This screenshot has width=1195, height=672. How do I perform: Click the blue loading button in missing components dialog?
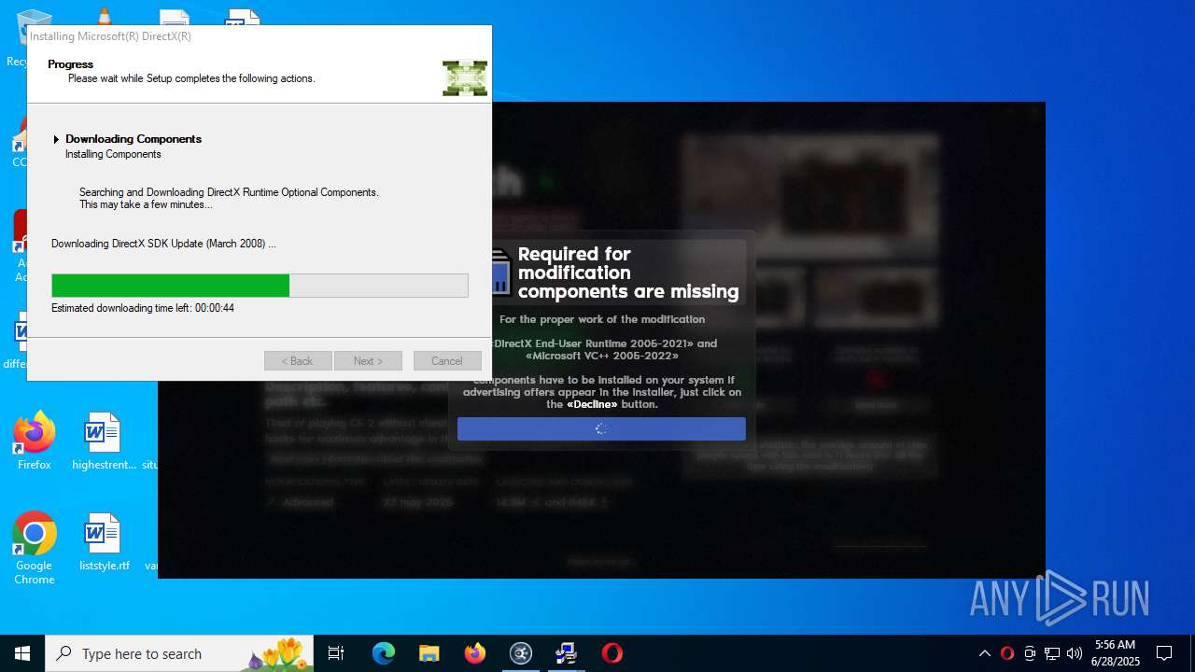pyautogui.click(x=601, y=429)
